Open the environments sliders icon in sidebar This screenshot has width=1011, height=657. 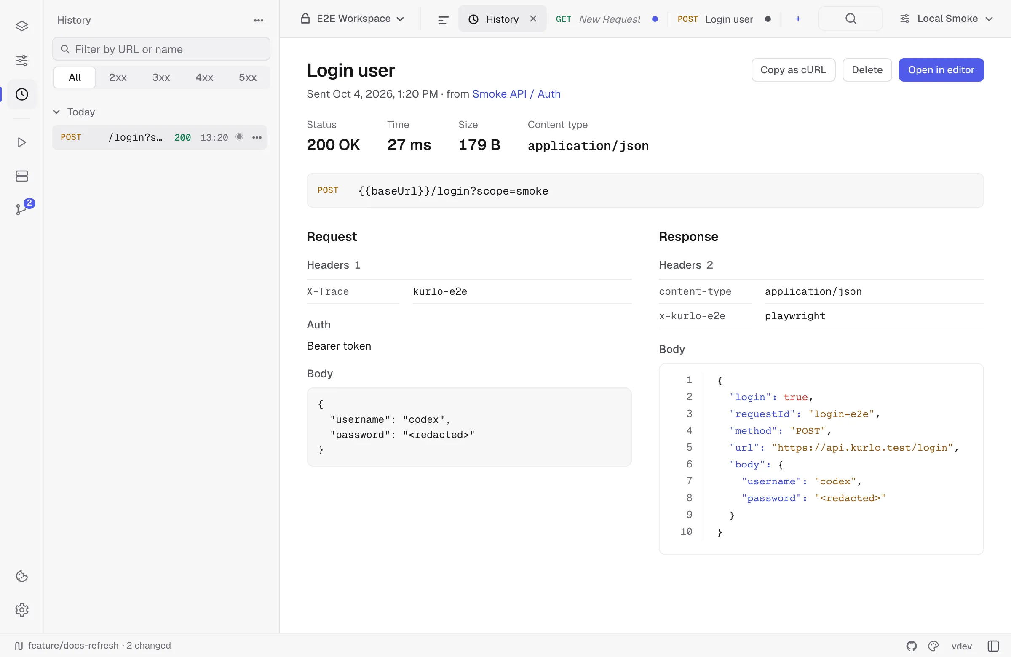(x=21, y=60)
